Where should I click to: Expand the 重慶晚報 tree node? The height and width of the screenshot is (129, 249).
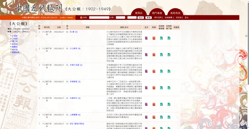point(11,52)
